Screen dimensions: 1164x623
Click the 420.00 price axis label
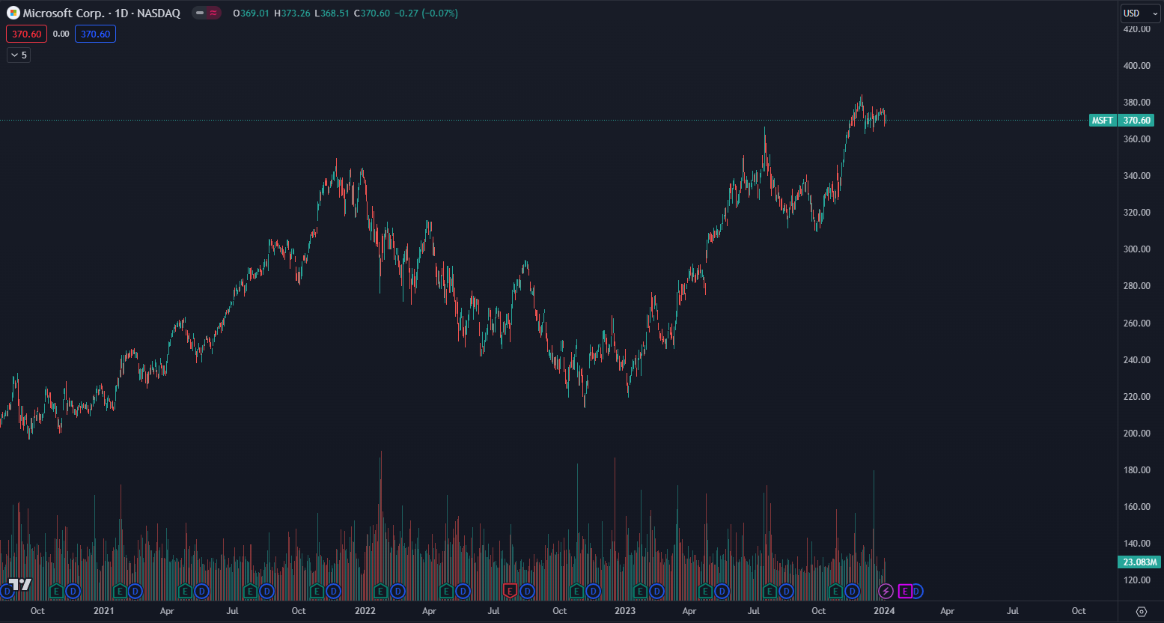pyautogui.click(x=1137, y=29)
